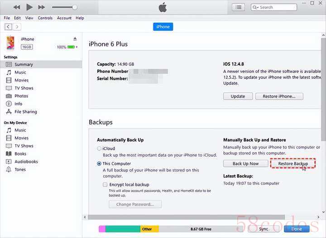The image size is (326, 238).
Task: Click the Update button
Action: pyautogui.click(x=238, y=96)
